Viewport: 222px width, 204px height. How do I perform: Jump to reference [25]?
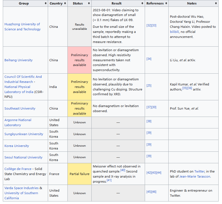[149, 85]
